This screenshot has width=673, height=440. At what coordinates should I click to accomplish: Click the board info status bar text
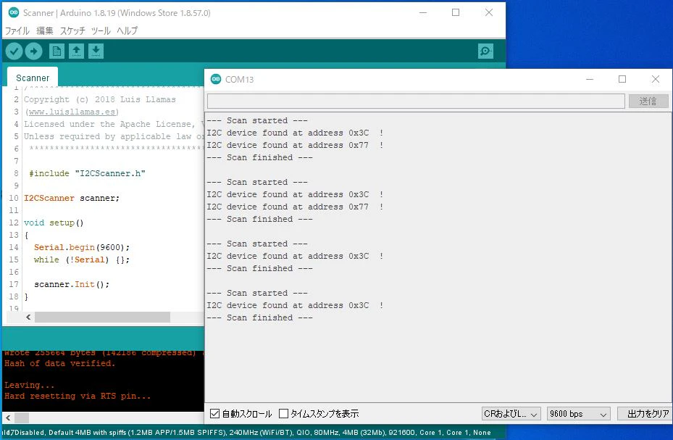click(247, 432)
